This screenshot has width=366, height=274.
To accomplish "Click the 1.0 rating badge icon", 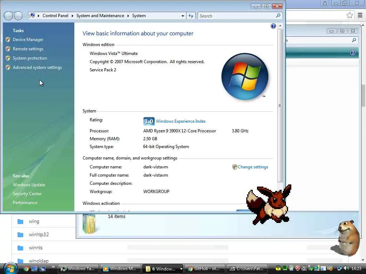I will (149, 121).
